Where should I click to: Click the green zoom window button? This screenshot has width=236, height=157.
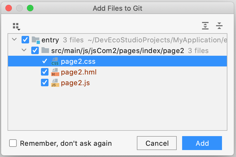pos(30,8)
